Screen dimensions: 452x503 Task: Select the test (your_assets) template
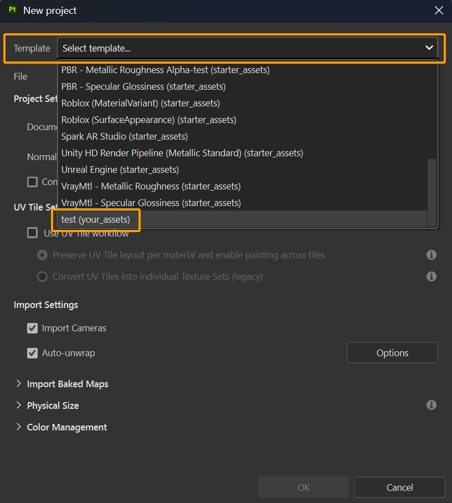coord(242,220)
